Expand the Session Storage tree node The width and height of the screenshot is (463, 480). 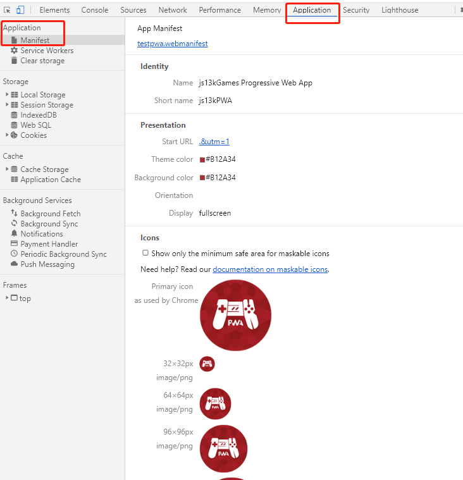pos(7,104)
